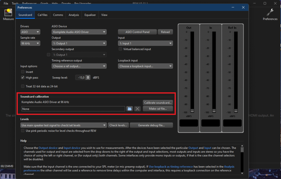
Task: Switch to the Cal files tab
Action: point(43,15)
